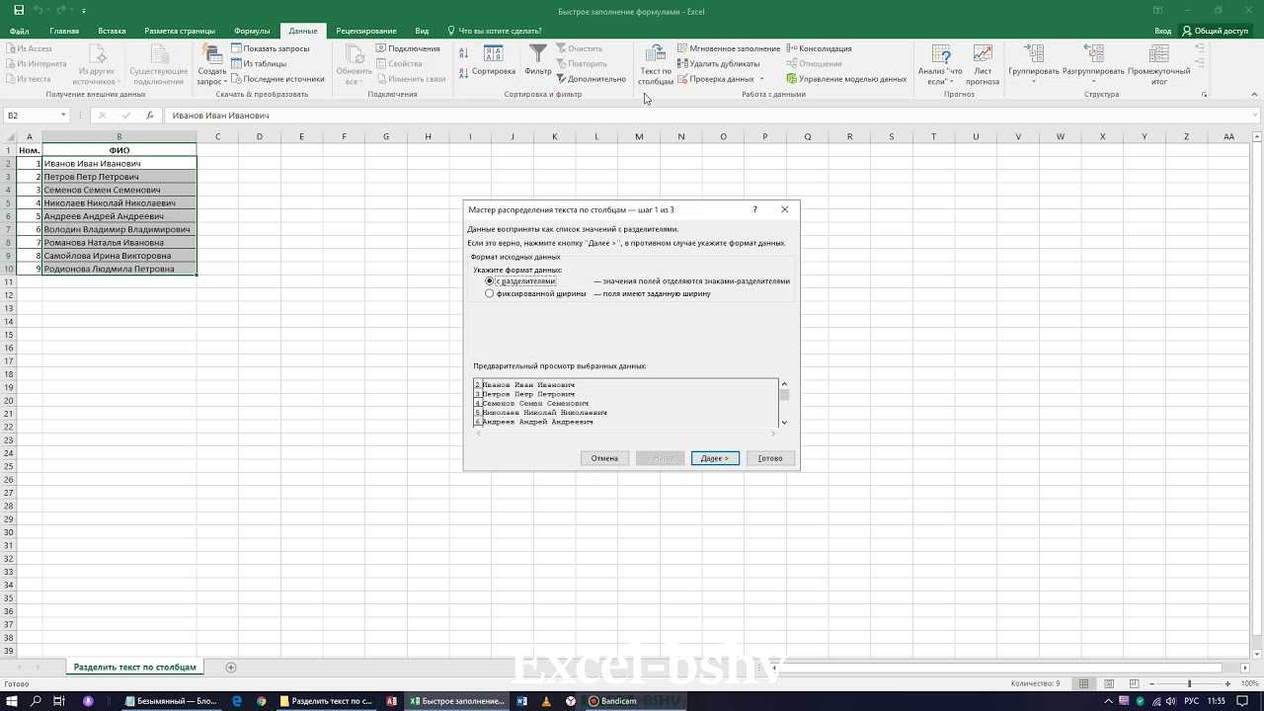Open the Data Validation dropdown arrow

pos(761,79)
